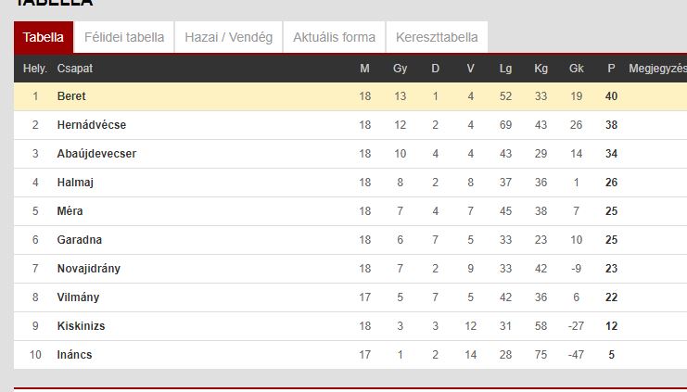Click the Novajidrány team name

click(x=88, y=269)
